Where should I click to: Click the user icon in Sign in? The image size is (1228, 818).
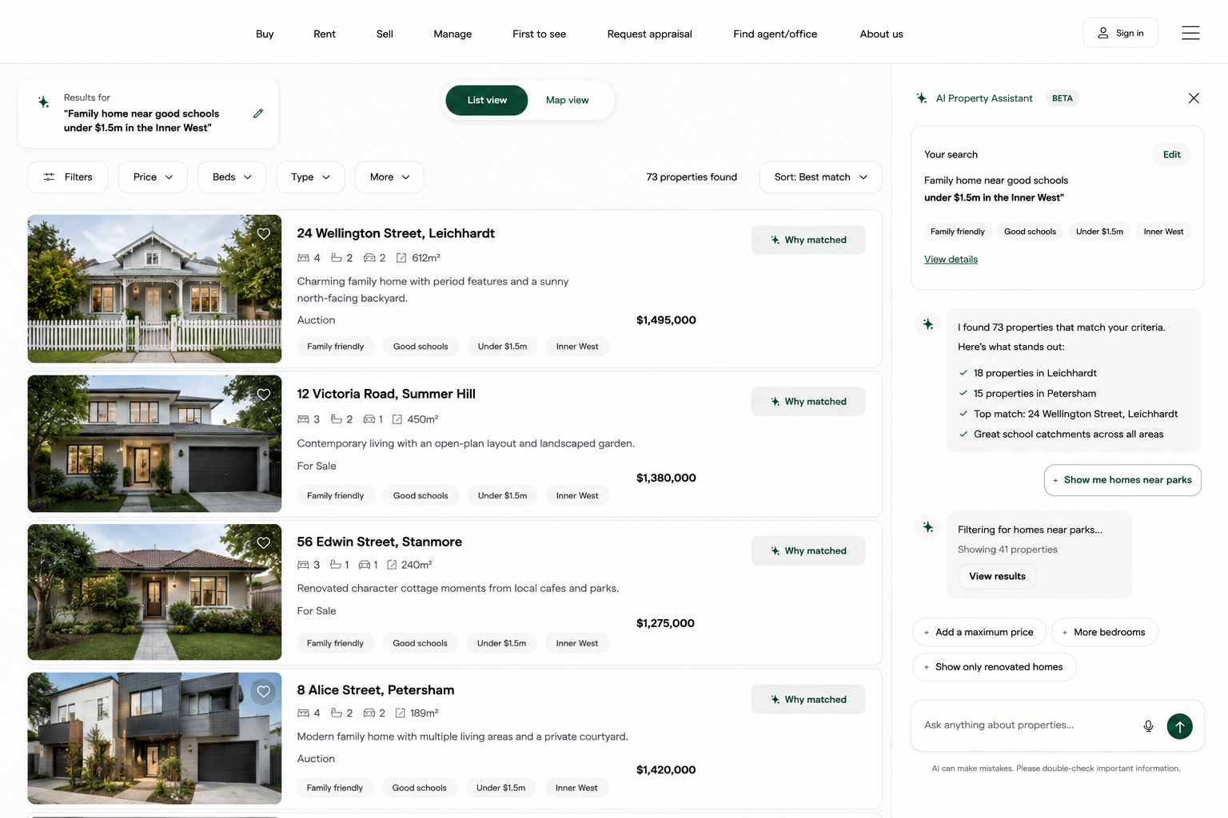1103,33
